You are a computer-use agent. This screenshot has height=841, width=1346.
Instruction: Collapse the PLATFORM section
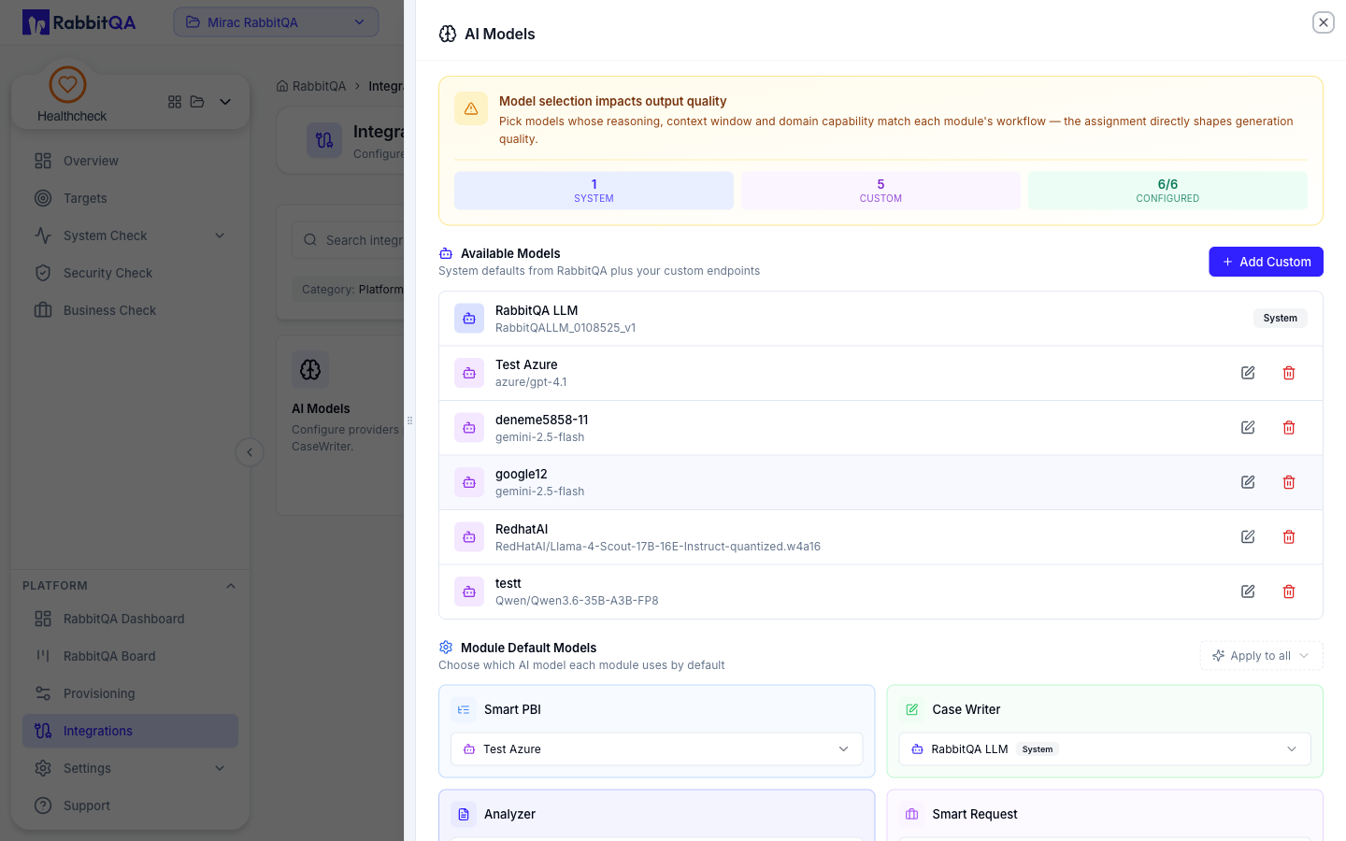pos(231,586)
